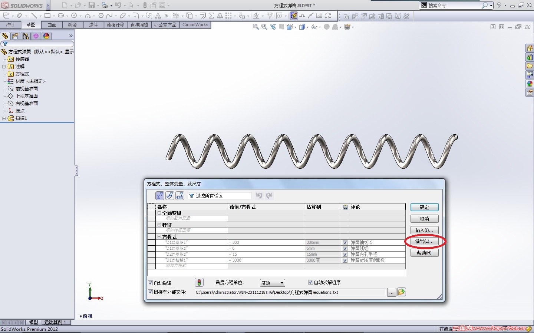Select 前视基准面 in the feature tree

click(x=27, y=89)
